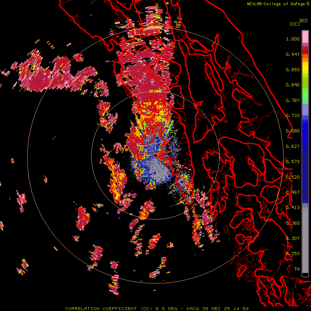
Task: Select the 0.947 scale value
Action: pyautogui.click(x=293, y=54)
